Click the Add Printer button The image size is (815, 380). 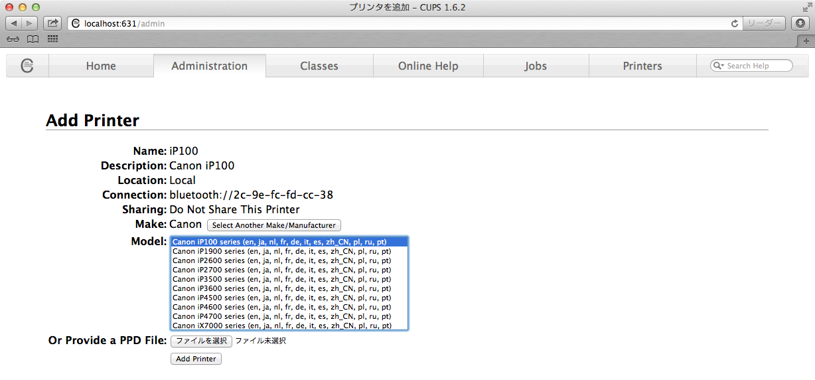tap(196, 359)
